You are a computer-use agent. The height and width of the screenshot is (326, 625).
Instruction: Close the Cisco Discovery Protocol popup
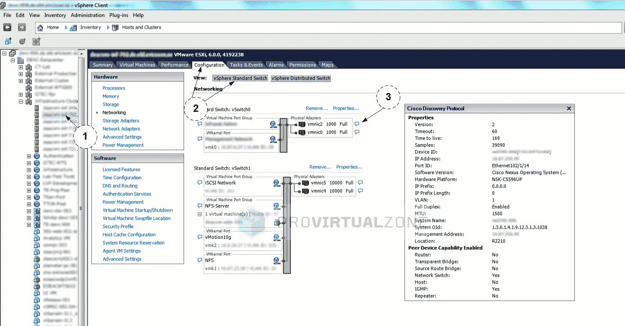(x=569, y=109)
